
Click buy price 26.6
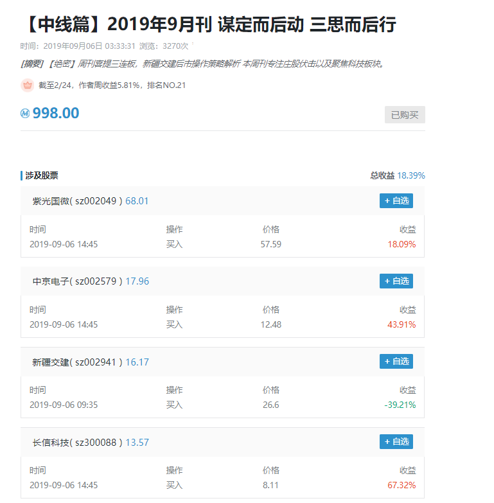click(270, 405)
